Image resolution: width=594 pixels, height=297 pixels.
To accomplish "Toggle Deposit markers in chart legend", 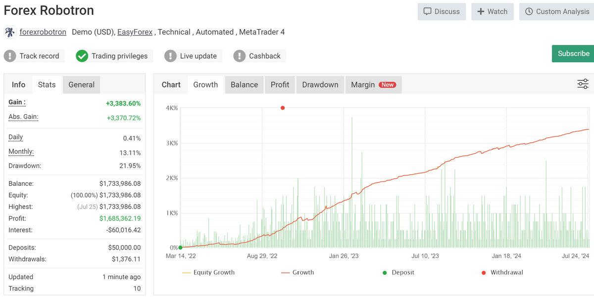I will click(x=398, y=272).
